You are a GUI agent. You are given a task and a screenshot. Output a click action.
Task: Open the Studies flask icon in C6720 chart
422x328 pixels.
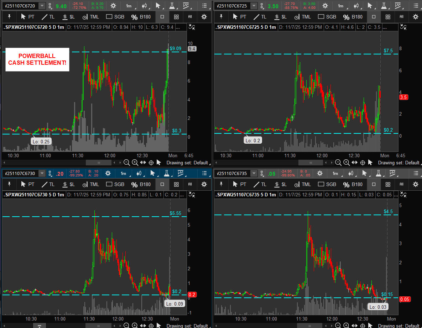(x=172, y=6)
